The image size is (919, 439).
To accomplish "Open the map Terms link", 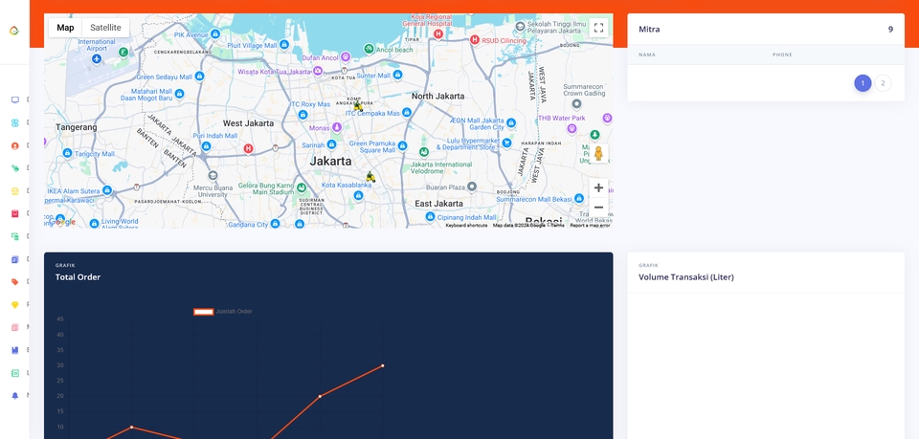I will click(x=558, y=226).
